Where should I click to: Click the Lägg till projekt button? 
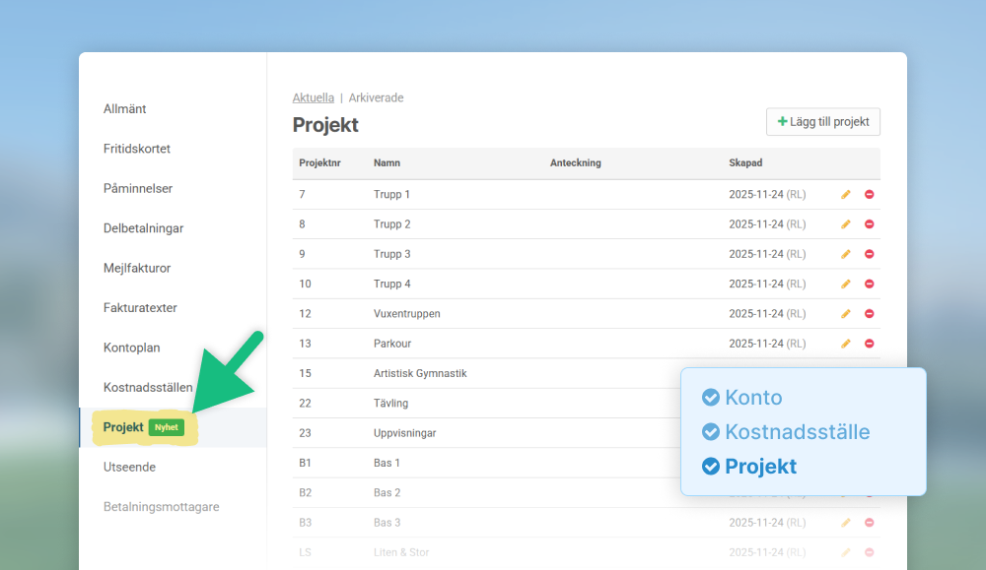(822, 122)
